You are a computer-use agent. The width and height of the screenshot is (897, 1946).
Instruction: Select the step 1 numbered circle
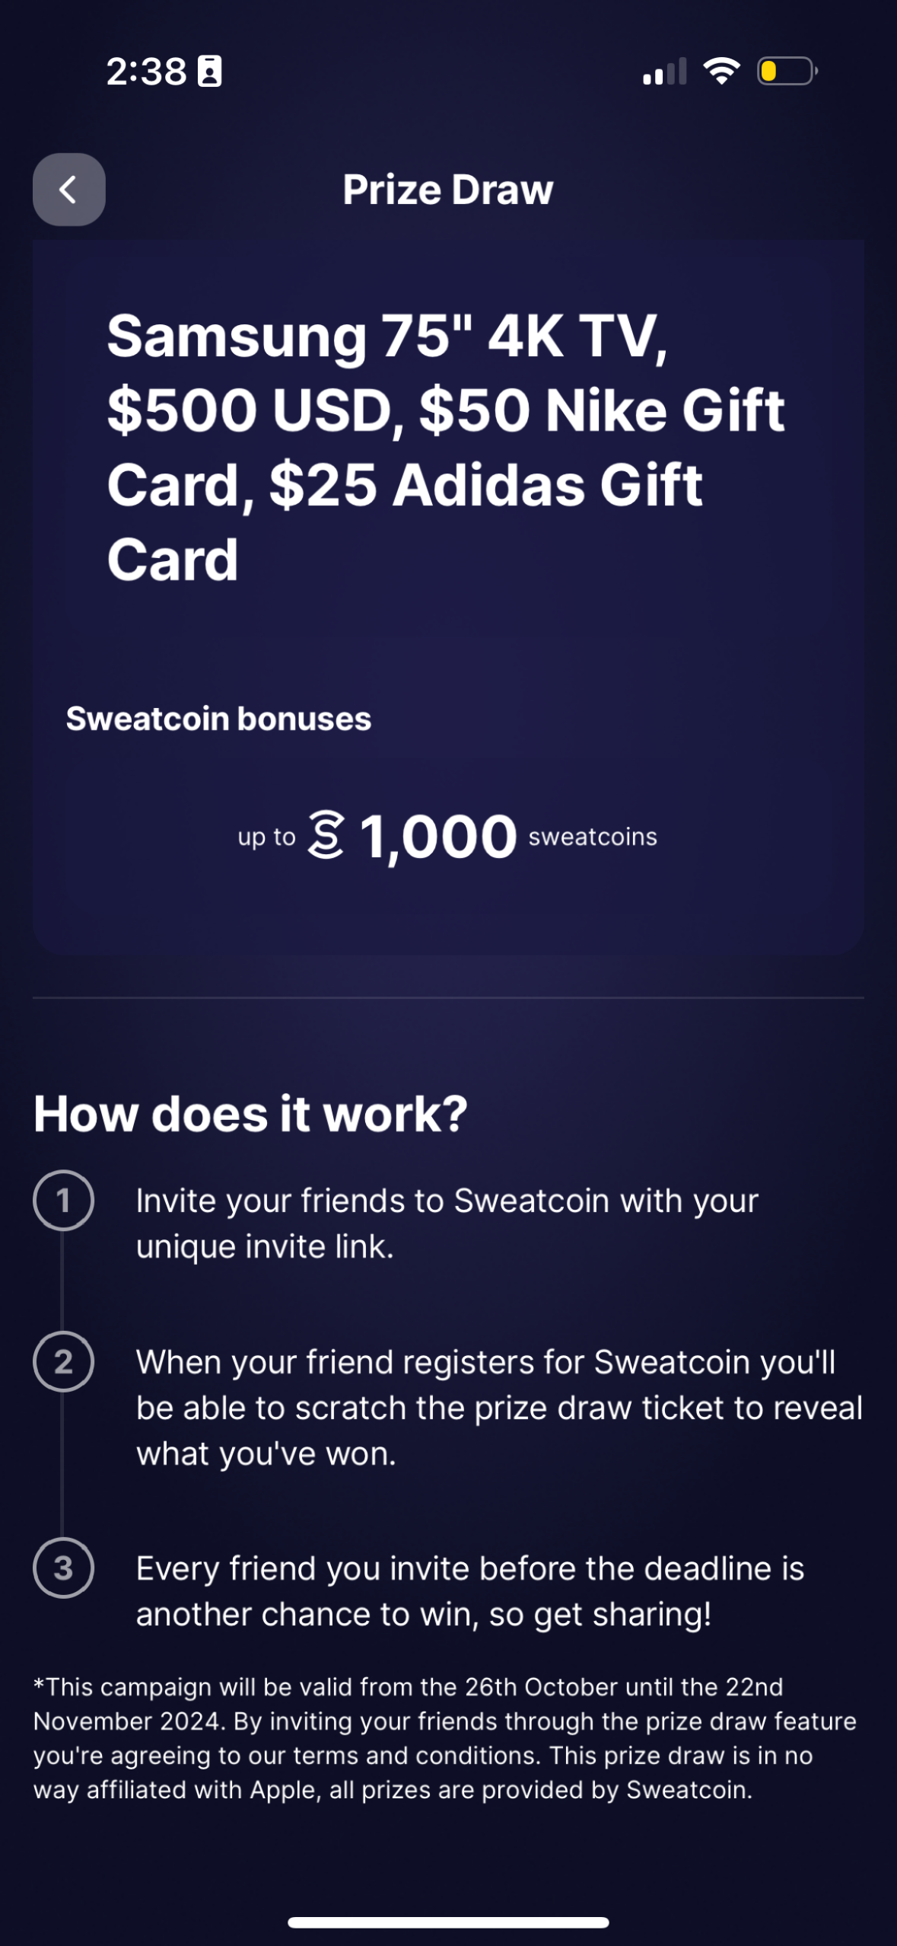coord(64,1199)
